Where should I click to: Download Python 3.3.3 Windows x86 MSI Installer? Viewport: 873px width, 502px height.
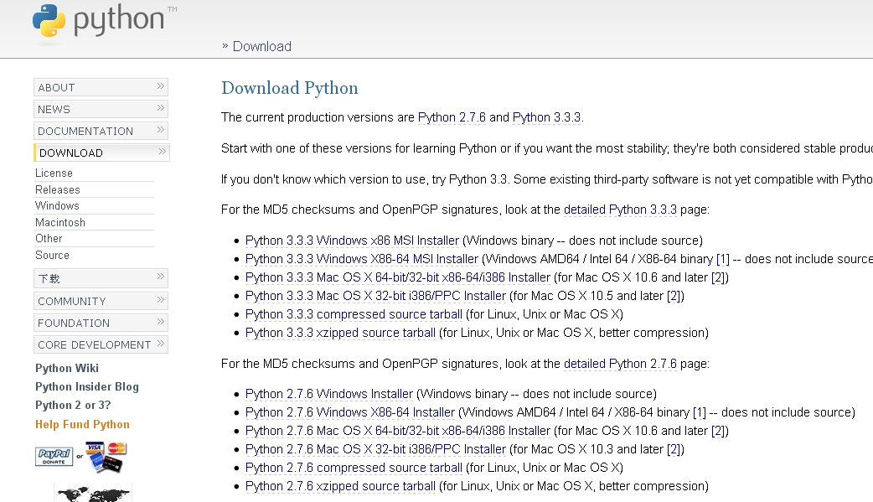pos(352,241)
